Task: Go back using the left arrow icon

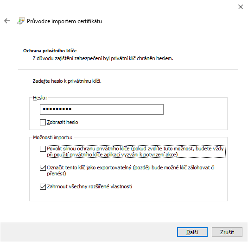Action: click(7, 21)
